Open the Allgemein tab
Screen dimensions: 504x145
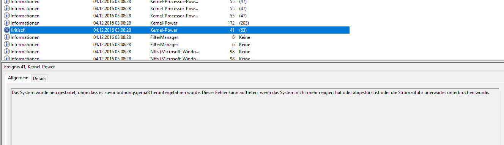[18, 78]
